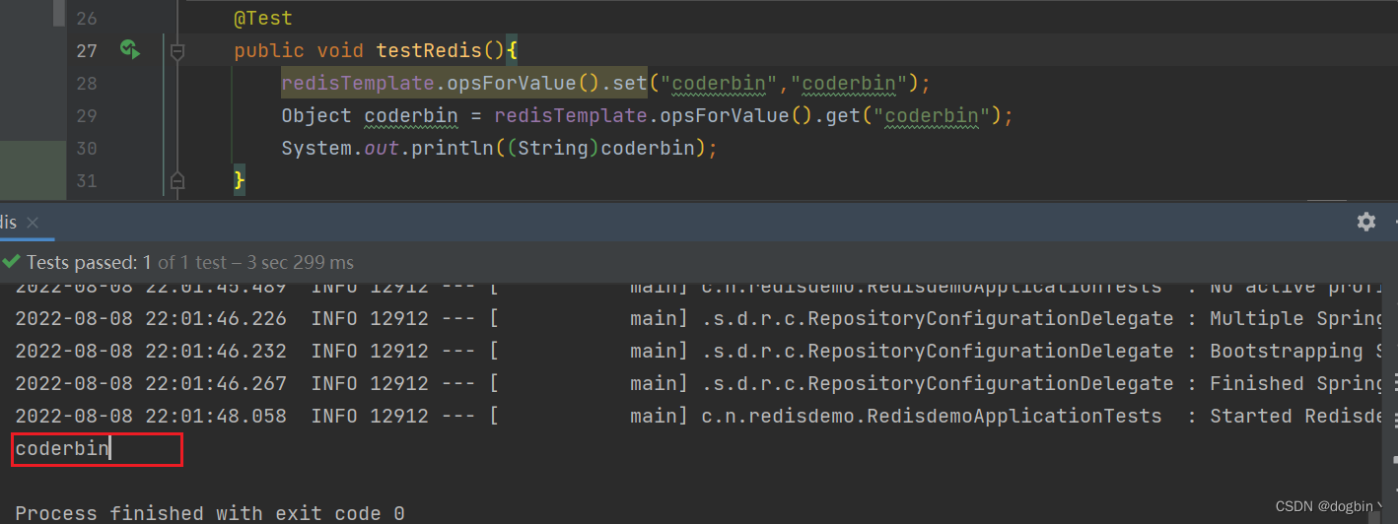The height and width of the screenshot is (524, 1398).
Task: Click the 'coderbin' console output line
Action: pyautogui.click(x=62, y=450)
